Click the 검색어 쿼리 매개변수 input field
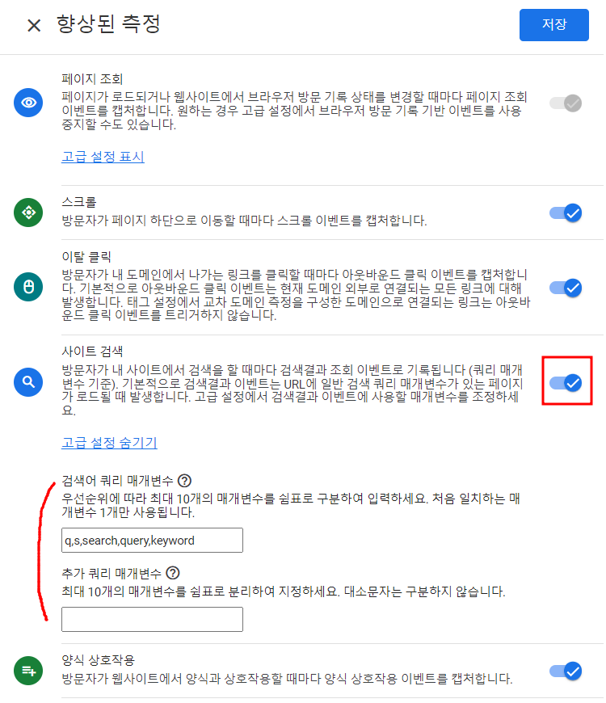 153,541
